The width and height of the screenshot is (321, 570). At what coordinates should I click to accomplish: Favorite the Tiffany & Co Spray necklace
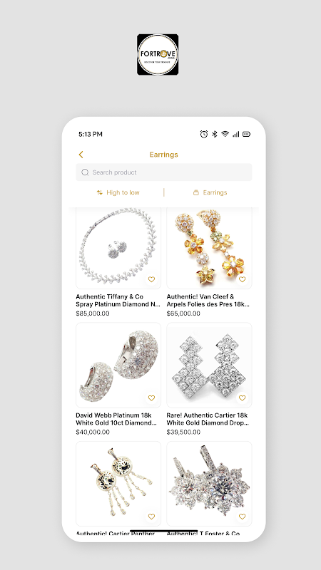[x=151, y=279]
